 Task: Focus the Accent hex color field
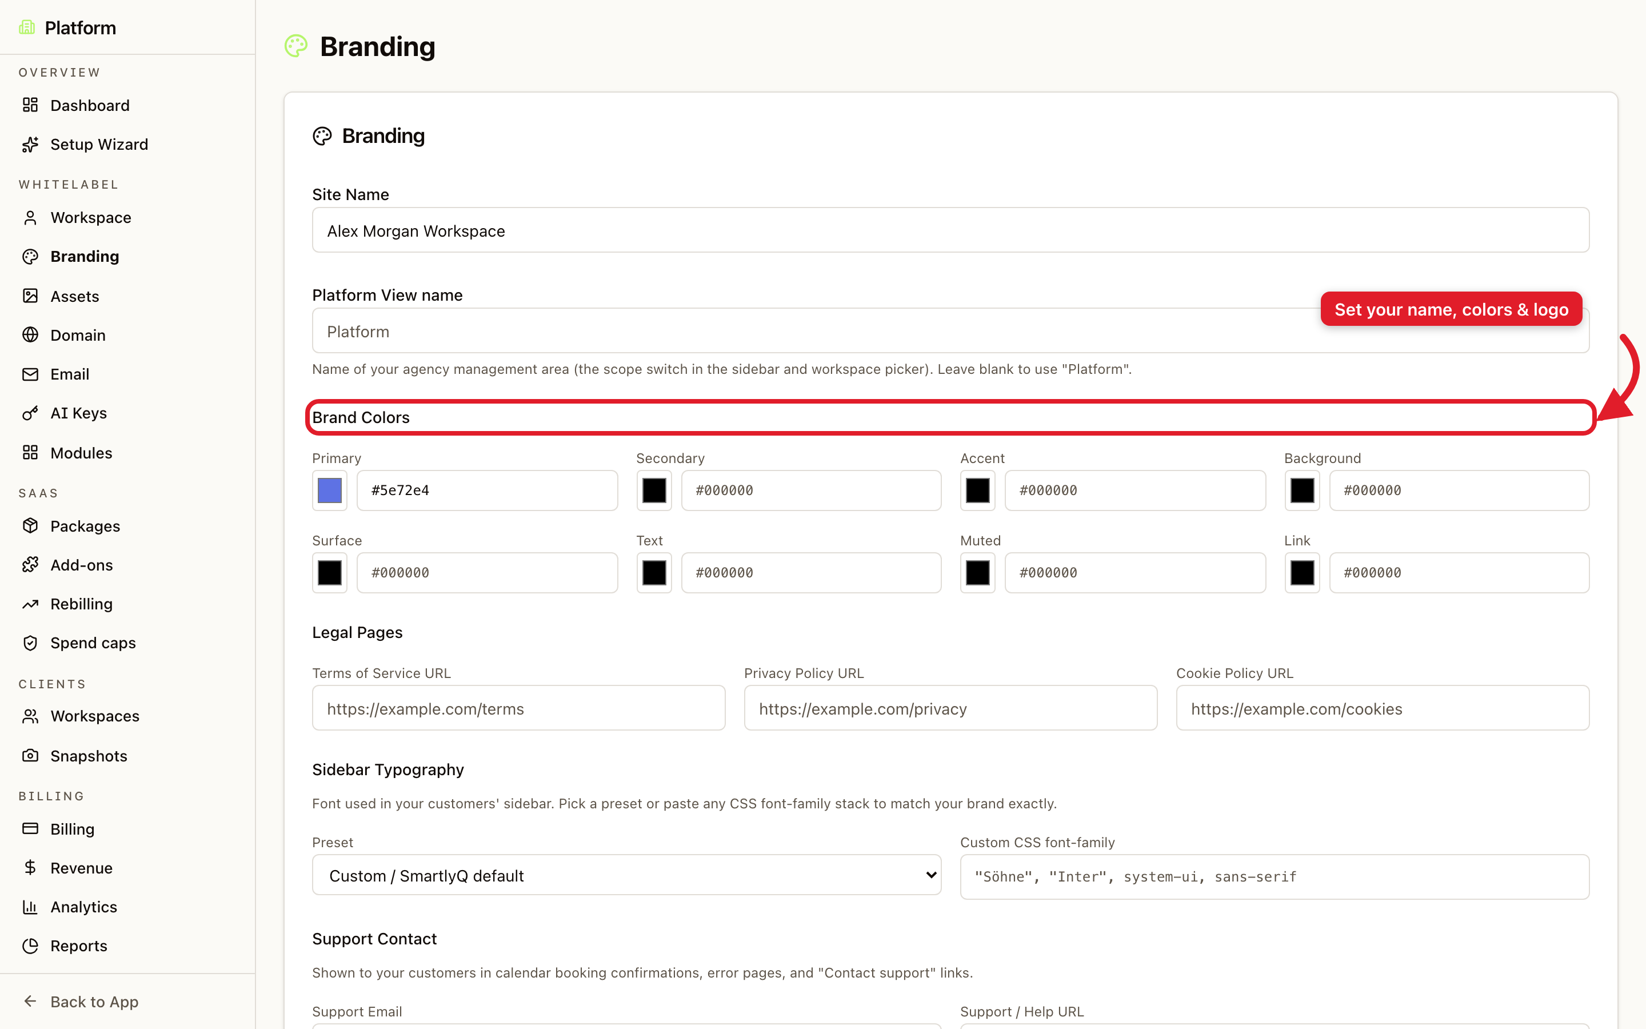(x=1135, y=490)
